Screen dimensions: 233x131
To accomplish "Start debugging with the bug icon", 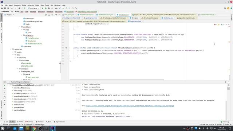I will tap(46, 8).
